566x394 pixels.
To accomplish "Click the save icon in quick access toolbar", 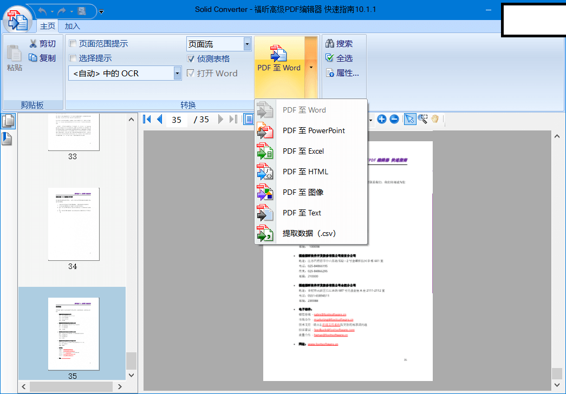I will tap(82, 11).
